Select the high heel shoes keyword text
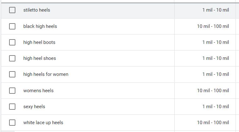The height and width of the screenshot is (132, 239). click(x=40, y=58)
